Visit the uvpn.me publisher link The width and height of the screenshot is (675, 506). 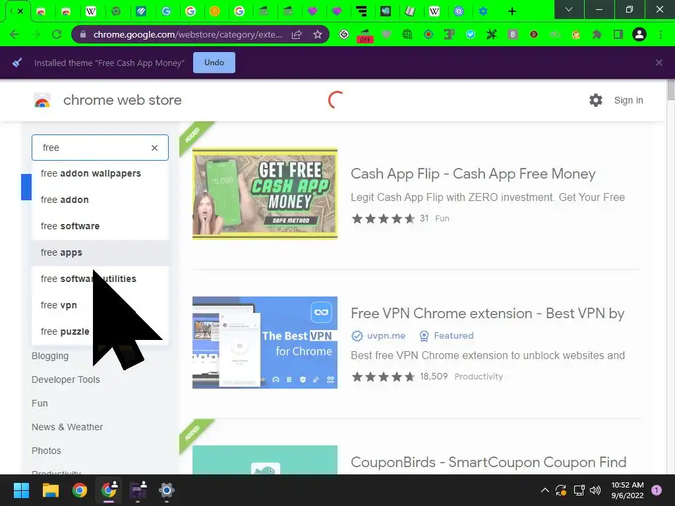point(386,335)
